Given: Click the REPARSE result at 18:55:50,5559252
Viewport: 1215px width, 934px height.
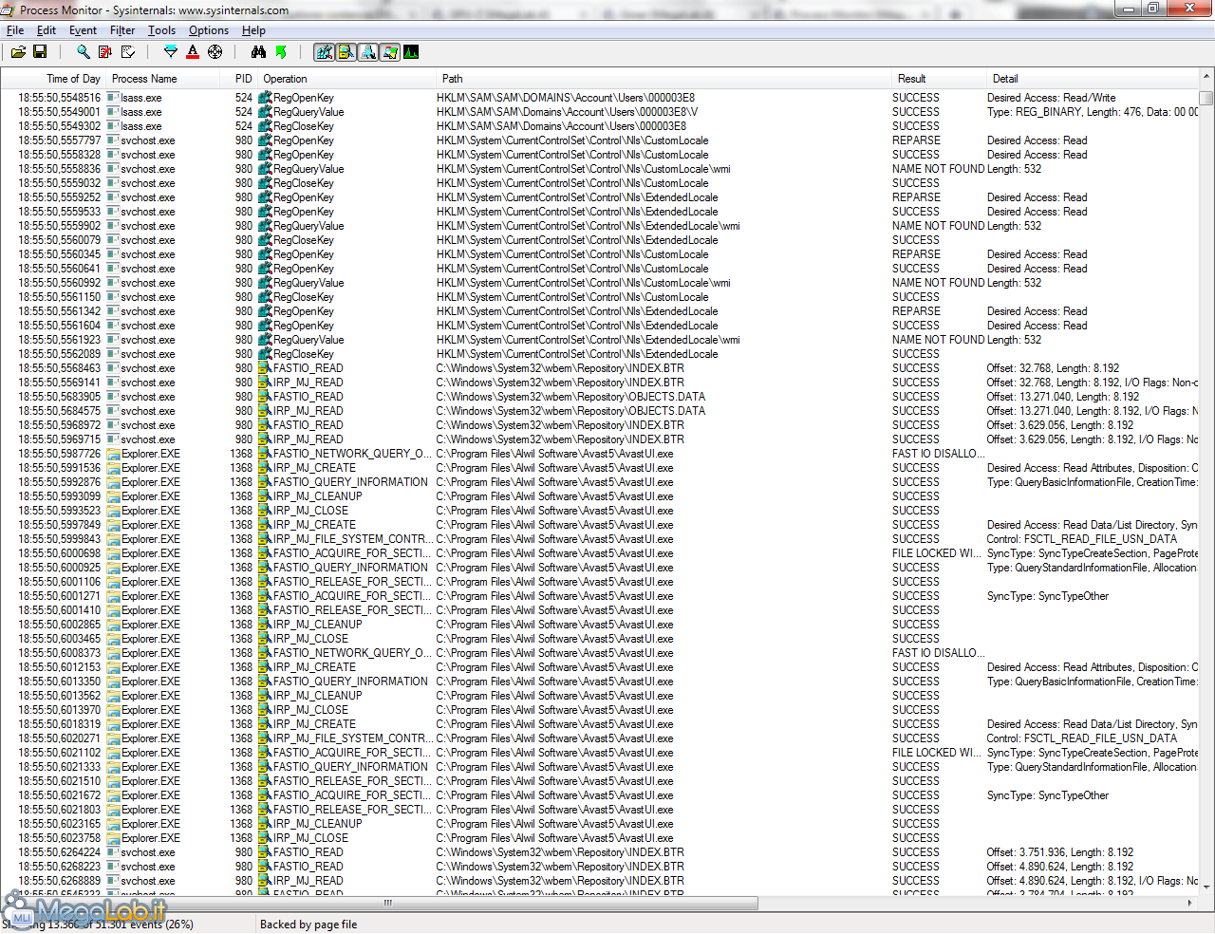Looking at the screenshot, I should pyautogui.click(x=916, y=197).
